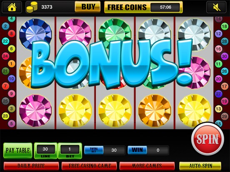
Task: Select payline 22 marker
Action: click(x=5, y=41)
